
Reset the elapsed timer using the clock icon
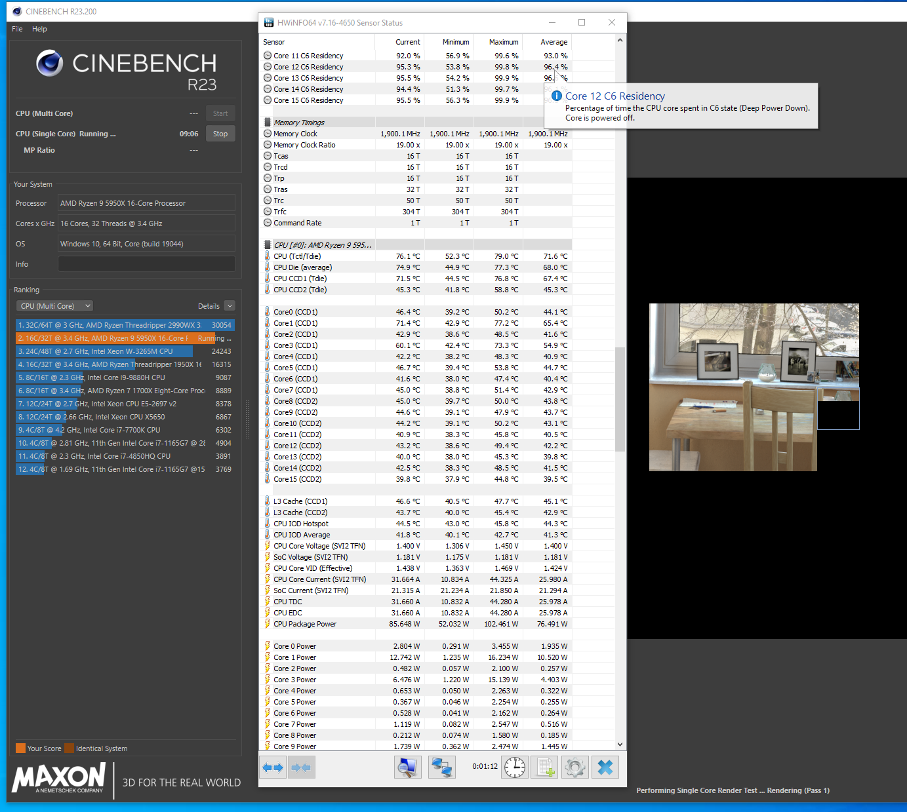pos(515,767)
